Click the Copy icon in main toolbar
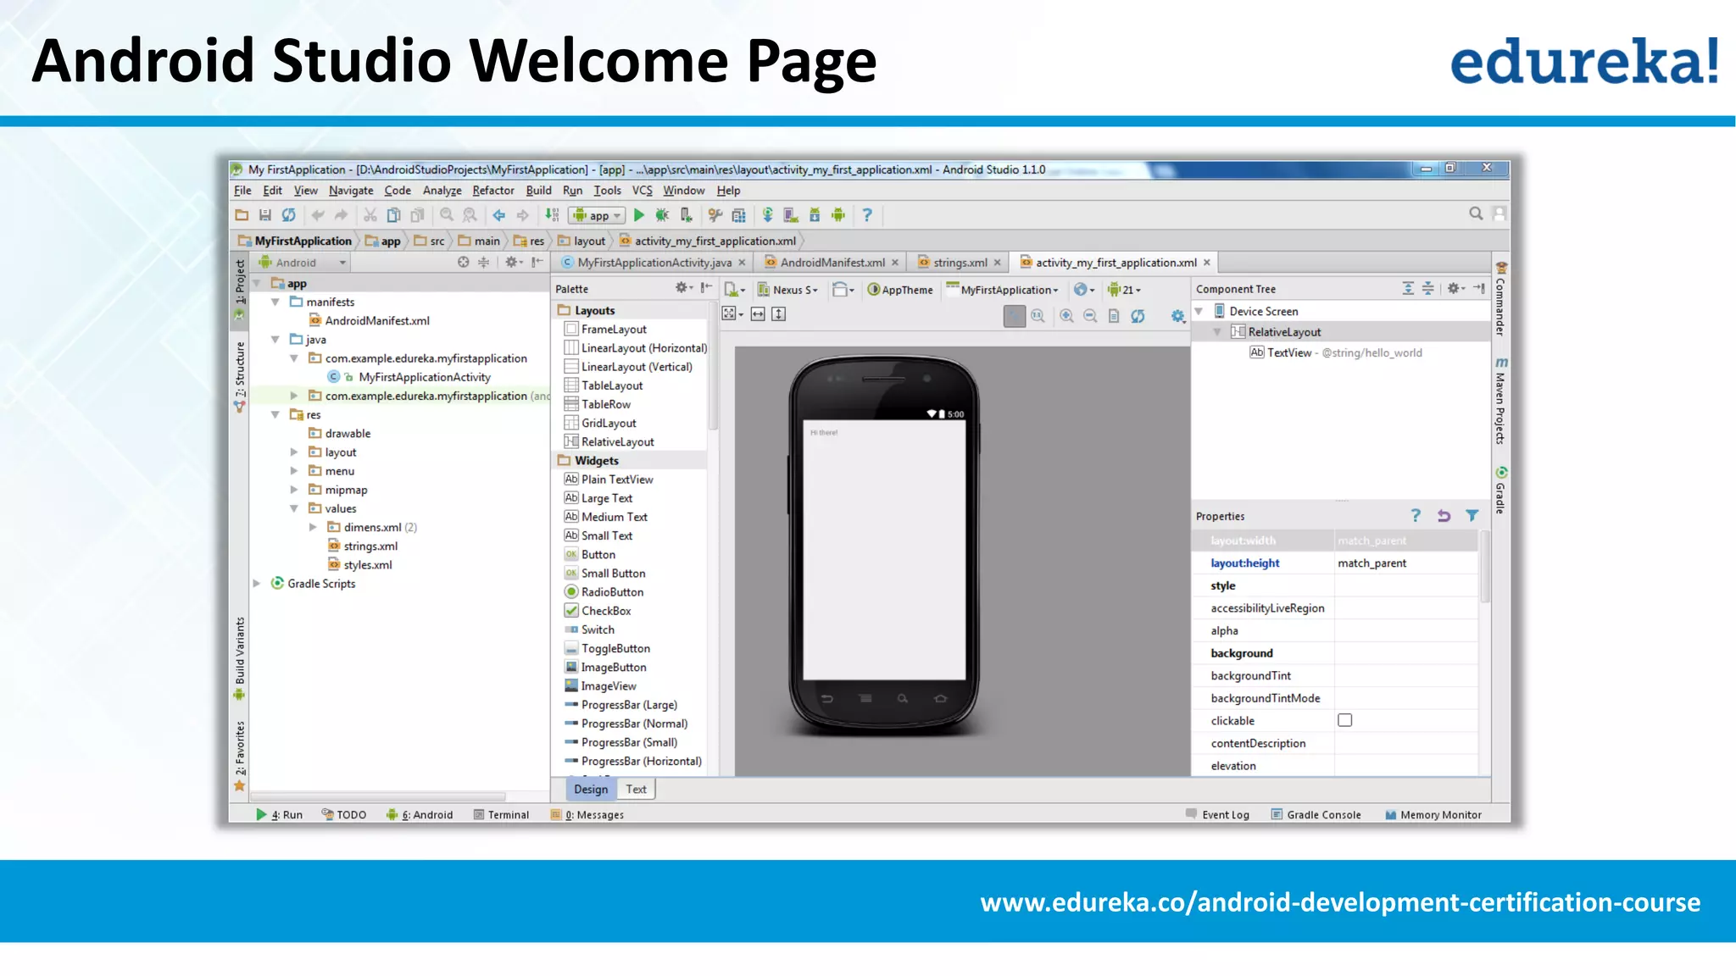Screen dimensions: 1736x976 pos(394,215)
